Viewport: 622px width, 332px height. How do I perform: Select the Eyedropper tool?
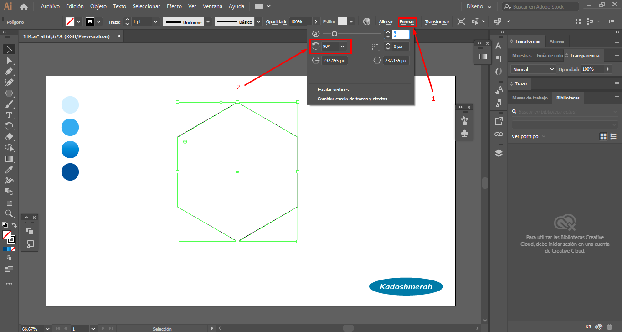(x=9, y=170)
